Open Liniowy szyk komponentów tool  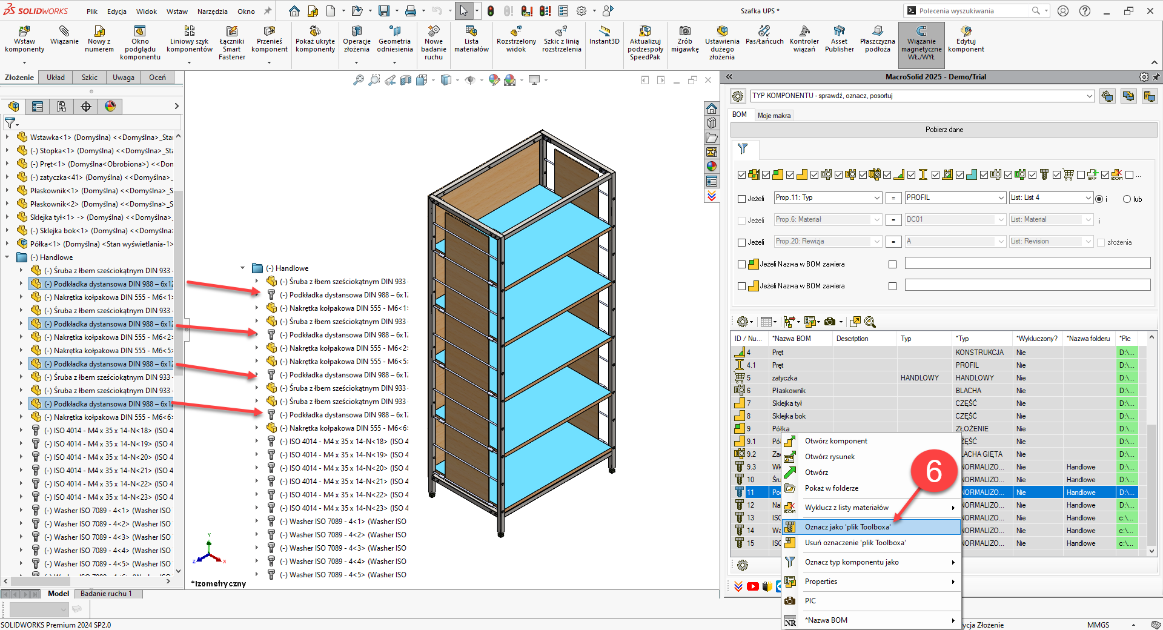click(x=190, y=40)
